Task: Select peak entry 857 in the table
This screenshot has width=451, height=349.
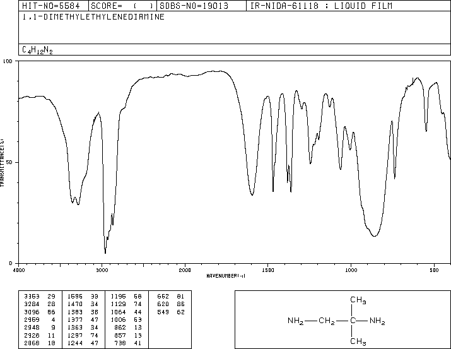Action: [128, 335]
